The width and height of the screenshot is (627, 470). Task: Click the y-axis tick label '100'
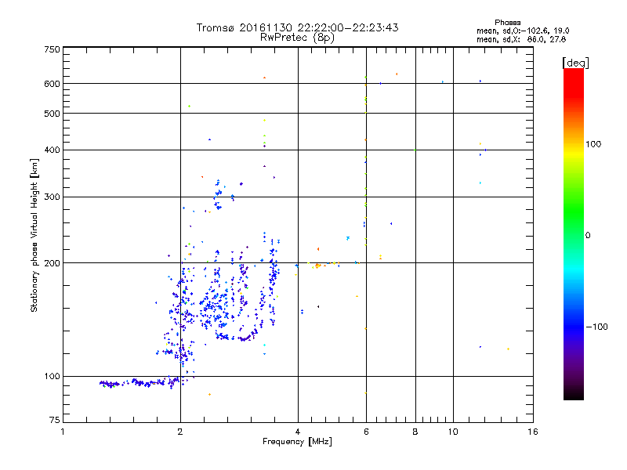point(52,377)
